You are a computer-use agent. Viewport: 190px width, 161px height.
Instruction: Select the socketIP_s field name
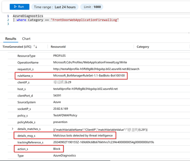(24, 109)
